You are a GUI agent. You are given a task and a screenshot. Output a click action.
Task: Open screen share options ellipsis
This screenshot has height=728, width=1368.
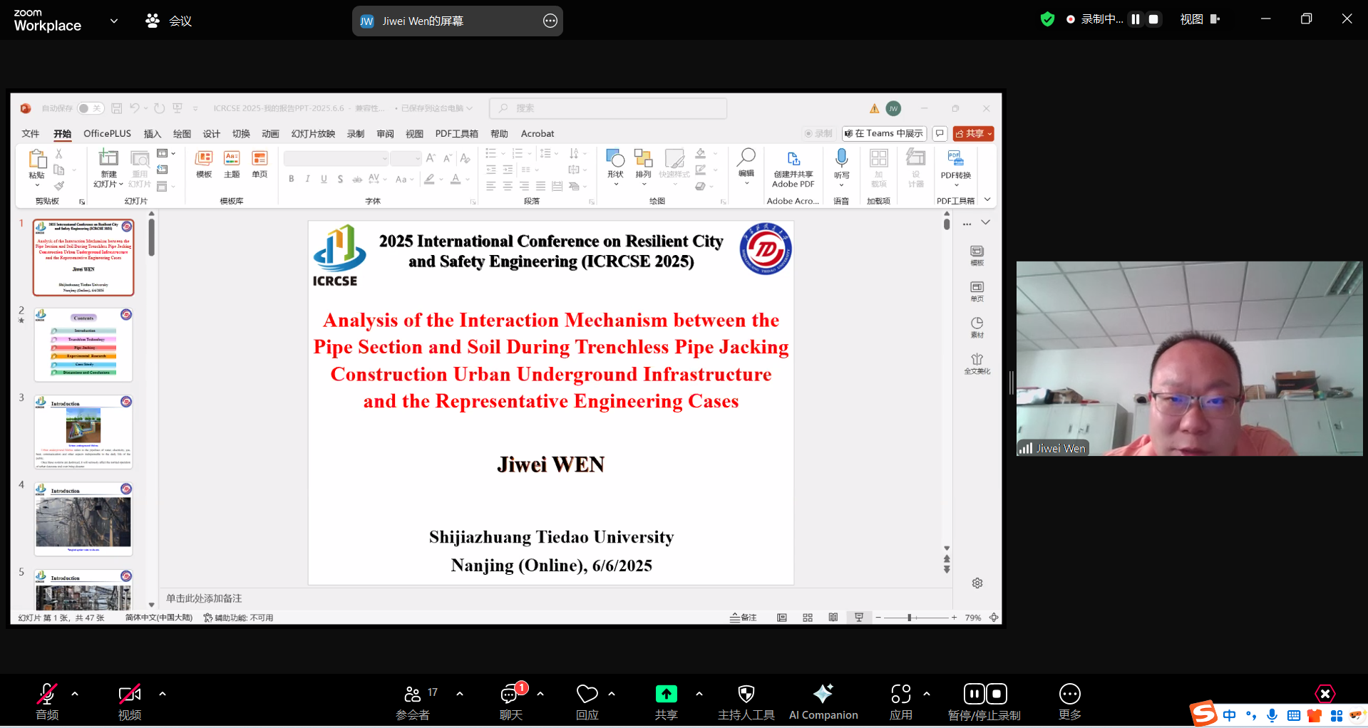point(550,21)
